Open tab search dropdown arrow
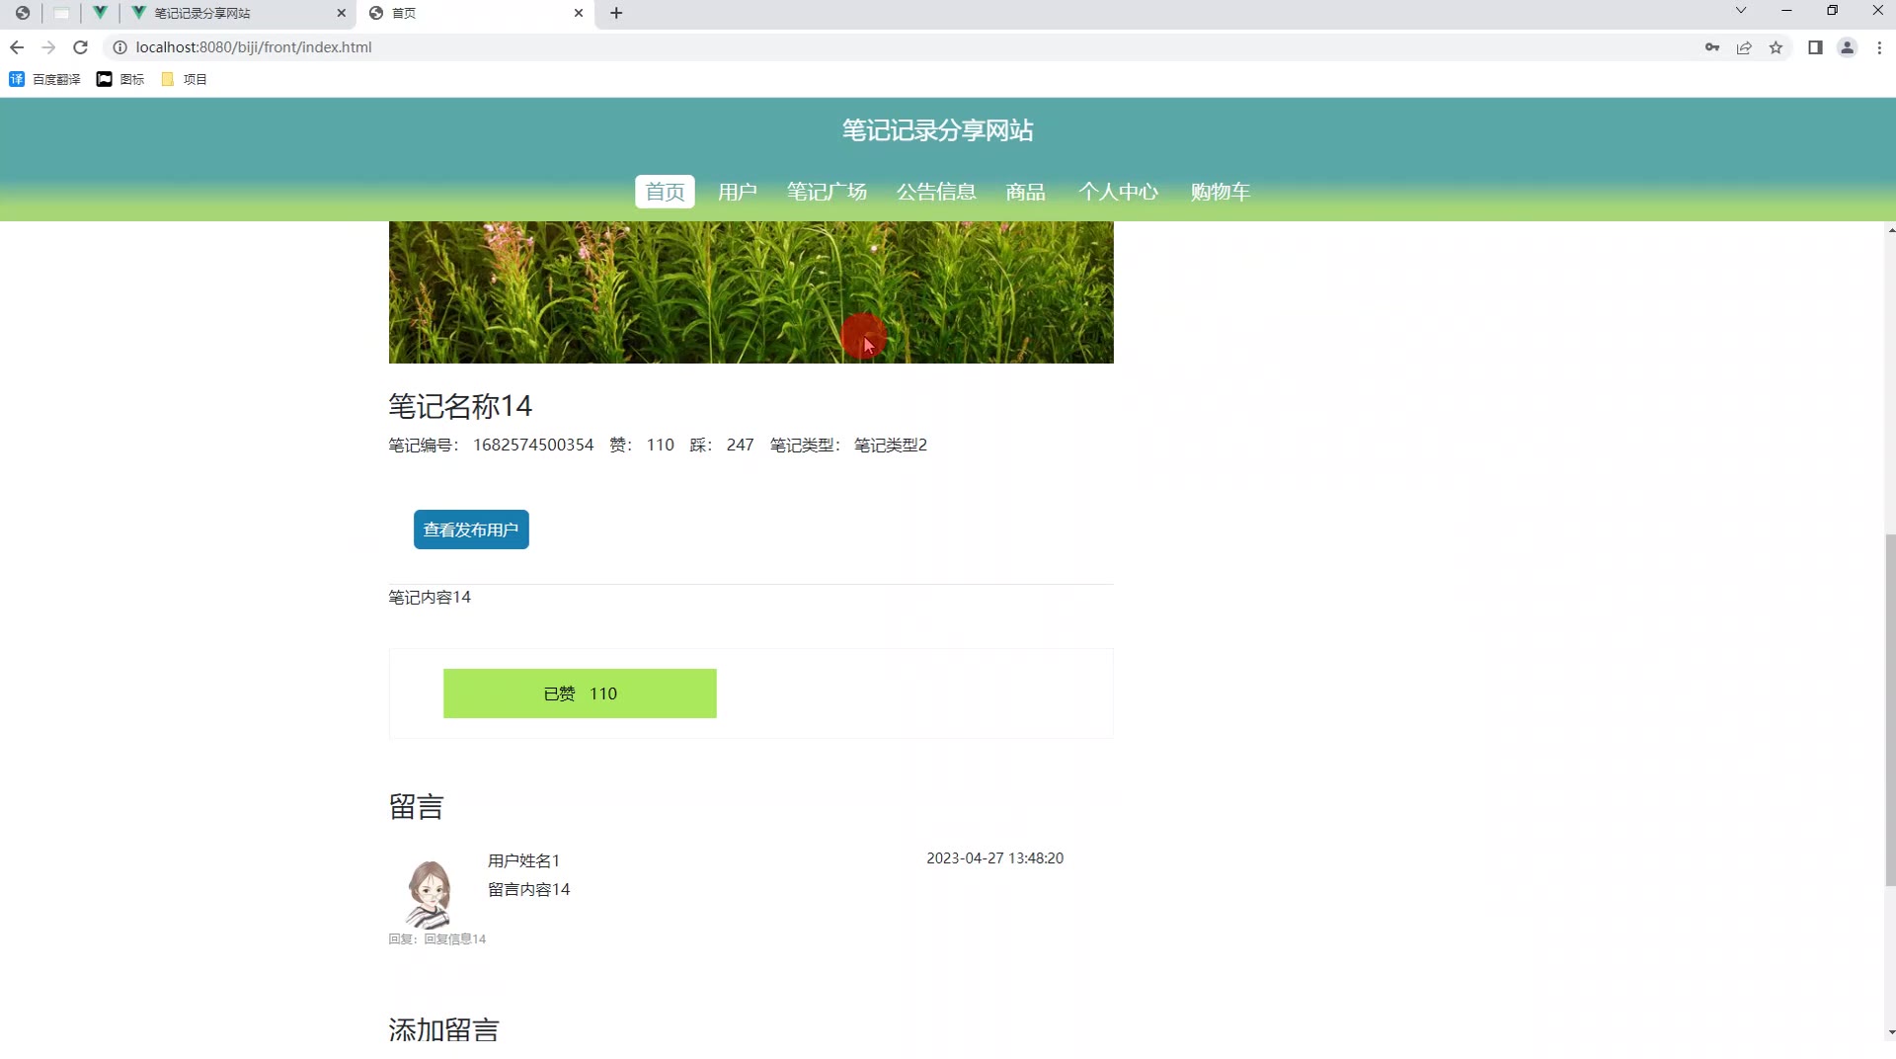This screenshot has width=1896, height=1059. pyautogui.click(x=1741, y=11)
